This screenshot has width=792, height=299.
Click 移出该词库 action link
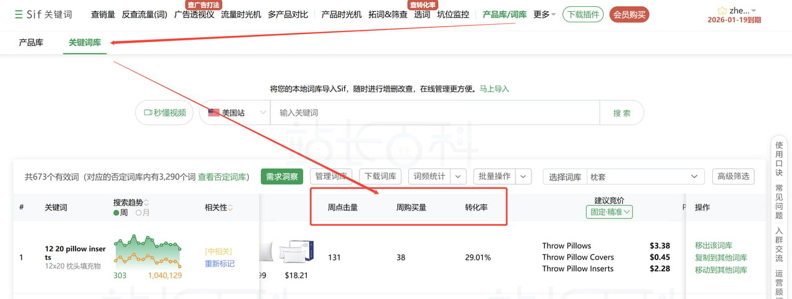tap(713, 245)
